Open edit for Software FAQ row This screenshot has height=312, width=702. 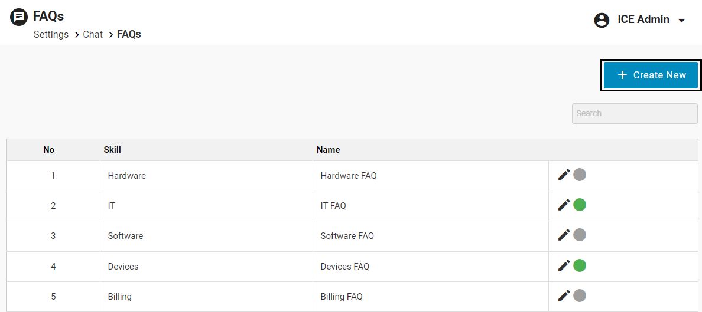564,235
